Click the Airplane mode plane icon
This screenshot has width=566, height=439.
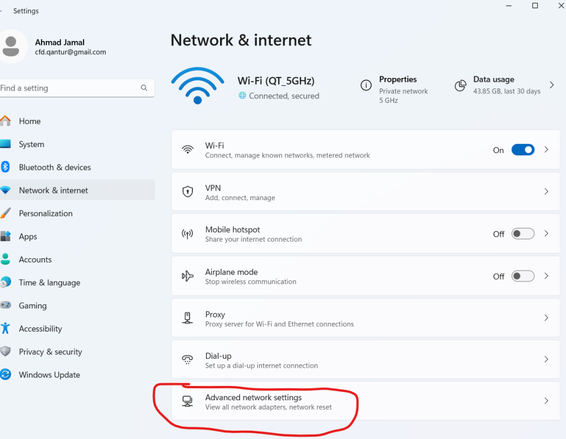188,276
